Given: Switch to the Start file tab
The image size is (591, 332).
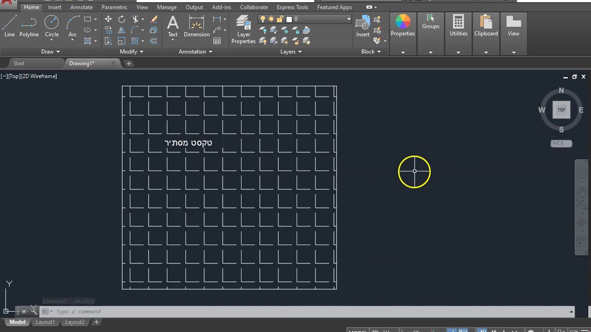Looking at the screenshot, I should [x=19, y=64].
